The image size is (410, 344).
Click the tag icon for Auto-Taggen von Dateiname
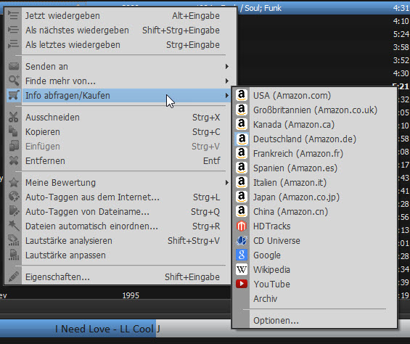click(14, 211)
